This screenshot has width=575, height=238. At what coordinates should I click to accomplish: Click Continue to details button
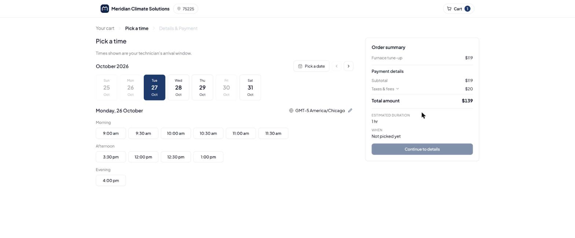click(x=422, y=149)
